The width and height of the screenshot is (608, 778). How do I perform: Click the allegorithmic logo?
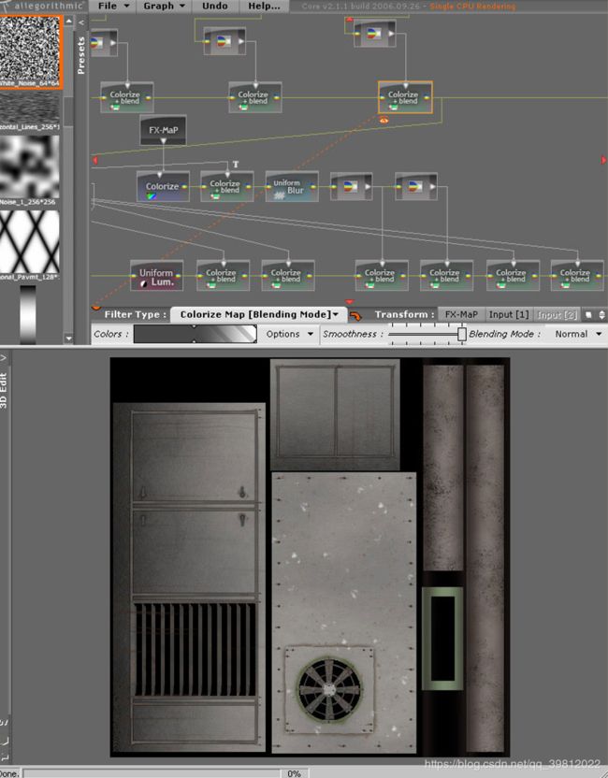[x=43, y=6]
